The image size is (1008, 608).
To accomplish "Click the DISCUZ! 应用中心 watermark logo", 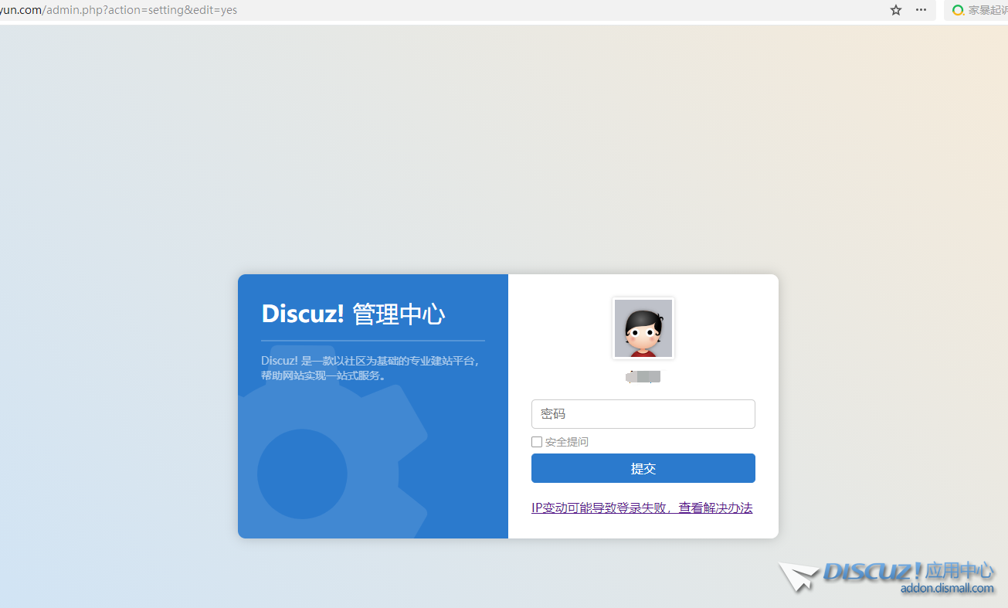I will [908, 572].
